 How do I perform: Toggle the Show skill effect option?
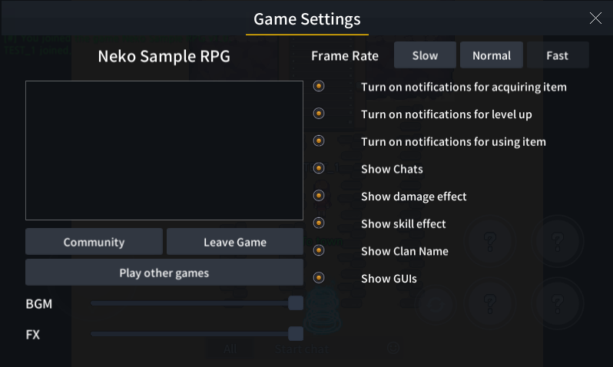319,223
